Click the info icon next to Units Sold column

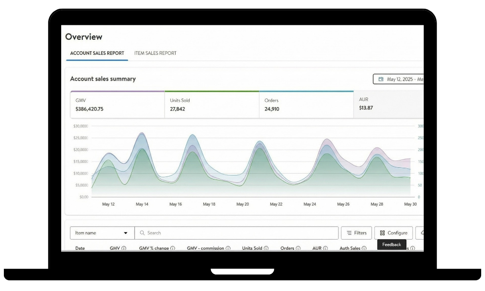[266, 248]
